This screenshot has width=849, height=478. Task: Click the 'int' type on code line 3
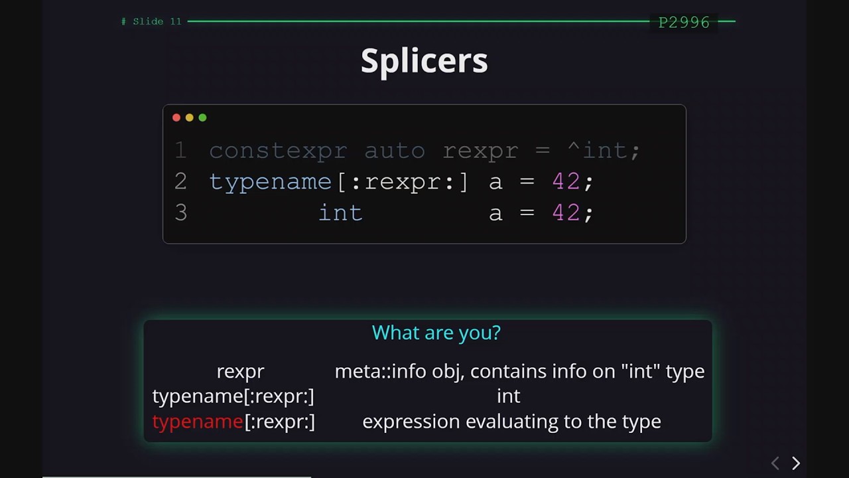(x=340, y=212)
